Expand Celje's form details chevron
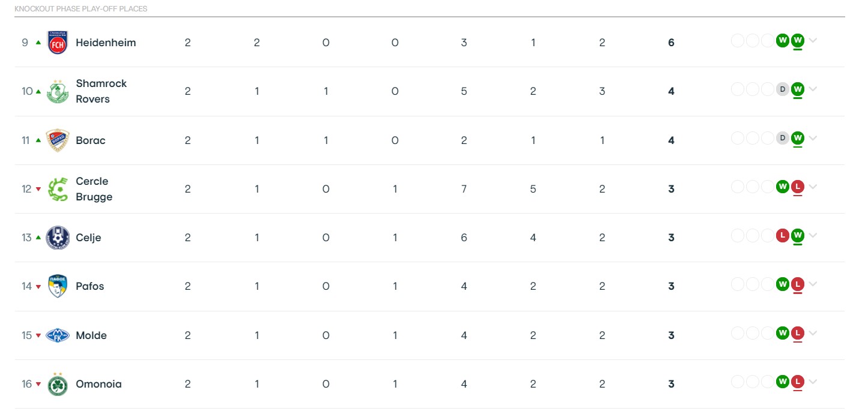Image resolution: width=859 pixels, height=411 pixels. coord(813,235)
